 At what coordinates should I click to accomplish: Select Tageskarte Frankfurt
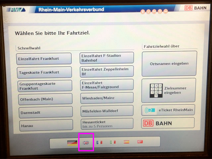(x=44, y=72)
